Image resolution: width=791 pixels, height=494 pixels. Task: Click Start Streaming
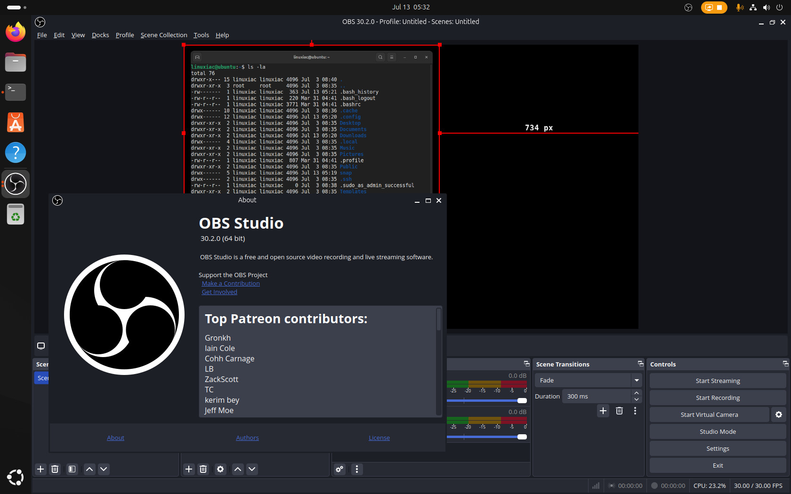[x=718, y=381]
